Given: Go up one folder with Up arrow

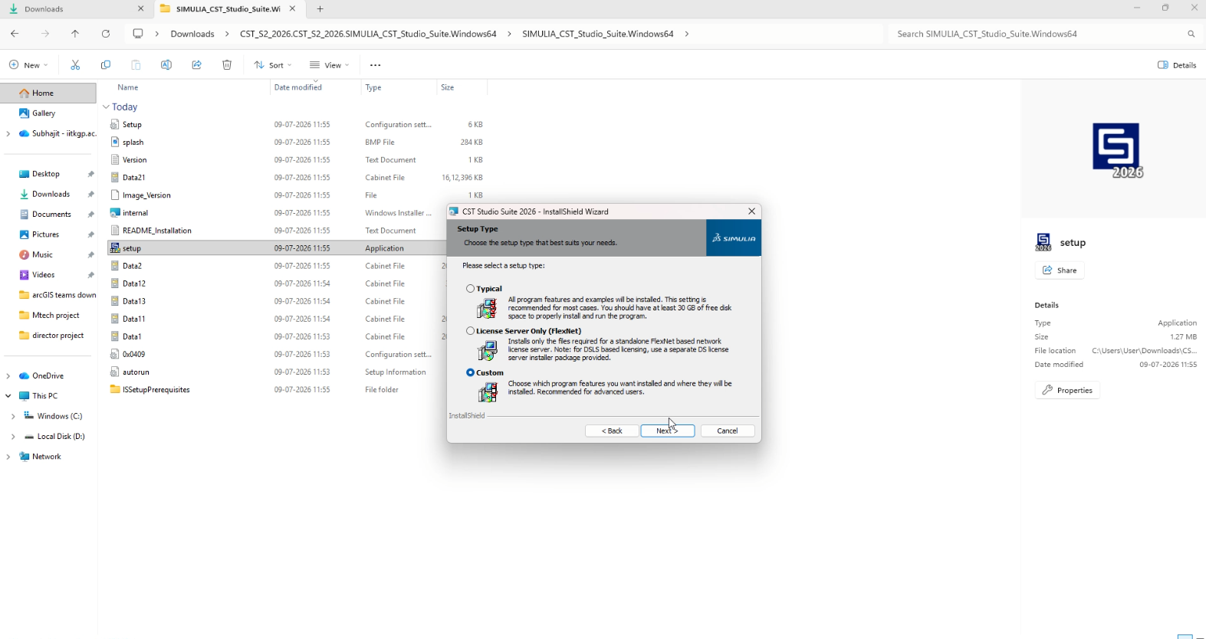Looking at the screenshot, I should 75,34.
